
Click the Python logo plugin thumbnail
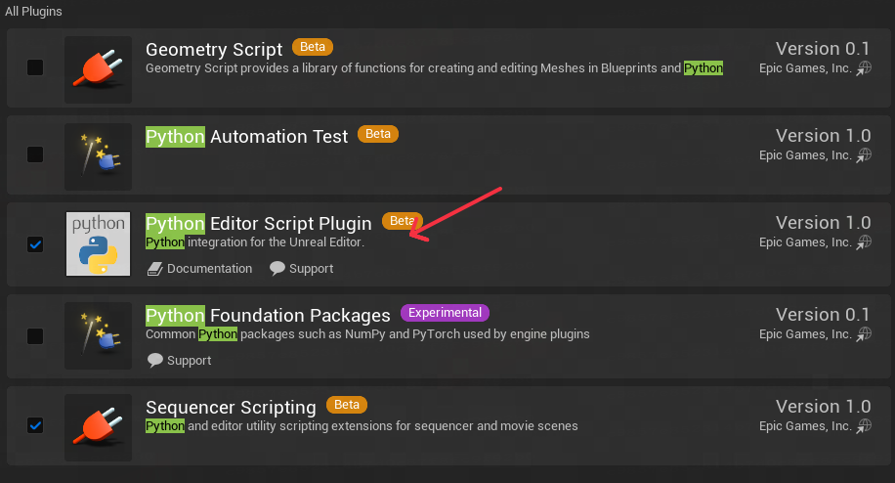coord(98,243)
